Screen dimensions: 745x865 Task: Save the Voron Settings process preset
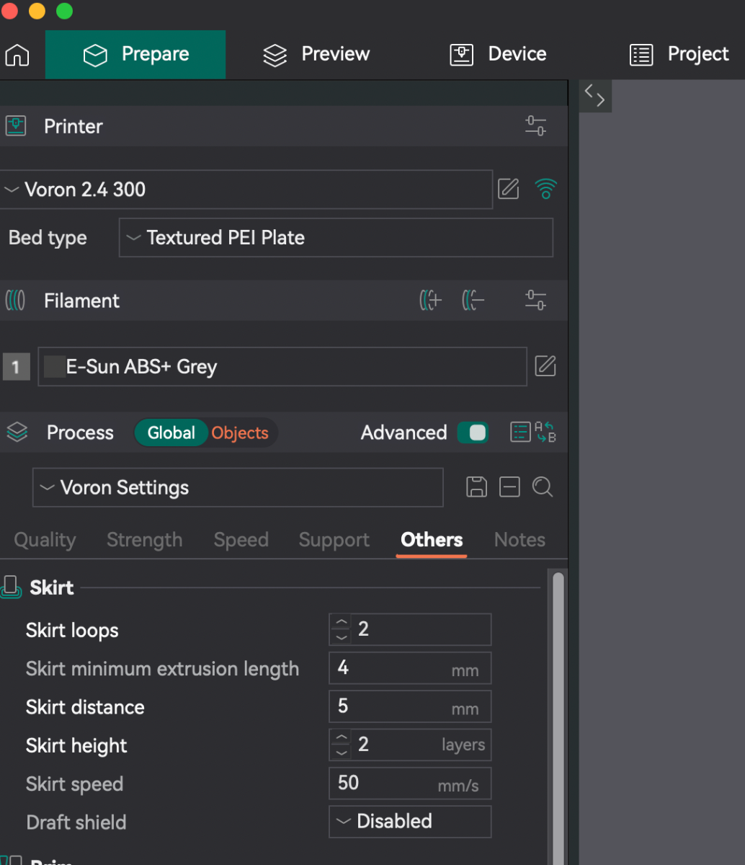click(x=476, y=487)
